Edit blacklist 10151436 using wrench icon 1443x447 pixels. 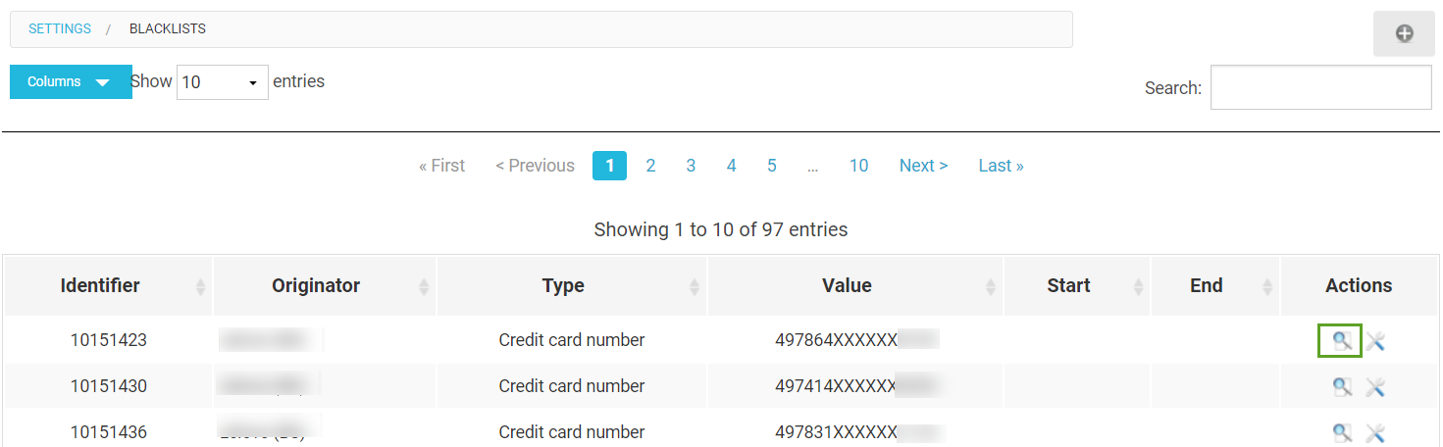1375,432
